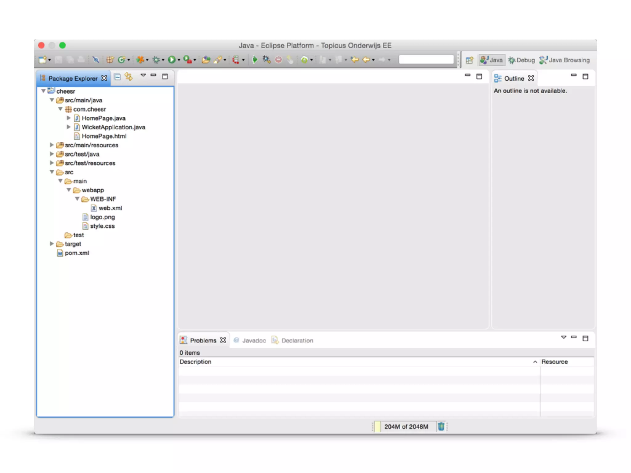Click Open Perspective icon beside Java
Image resolution: width=631 pixels, height=473 pixels.
(x=469, y=60)
